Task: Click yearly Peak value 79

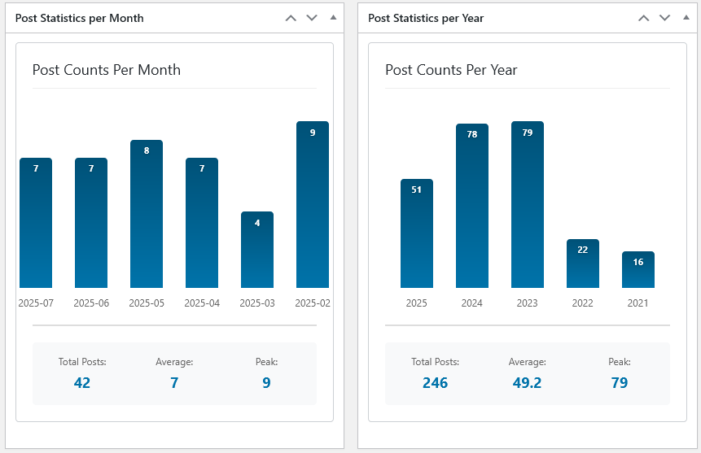Action: click(620, 383)
